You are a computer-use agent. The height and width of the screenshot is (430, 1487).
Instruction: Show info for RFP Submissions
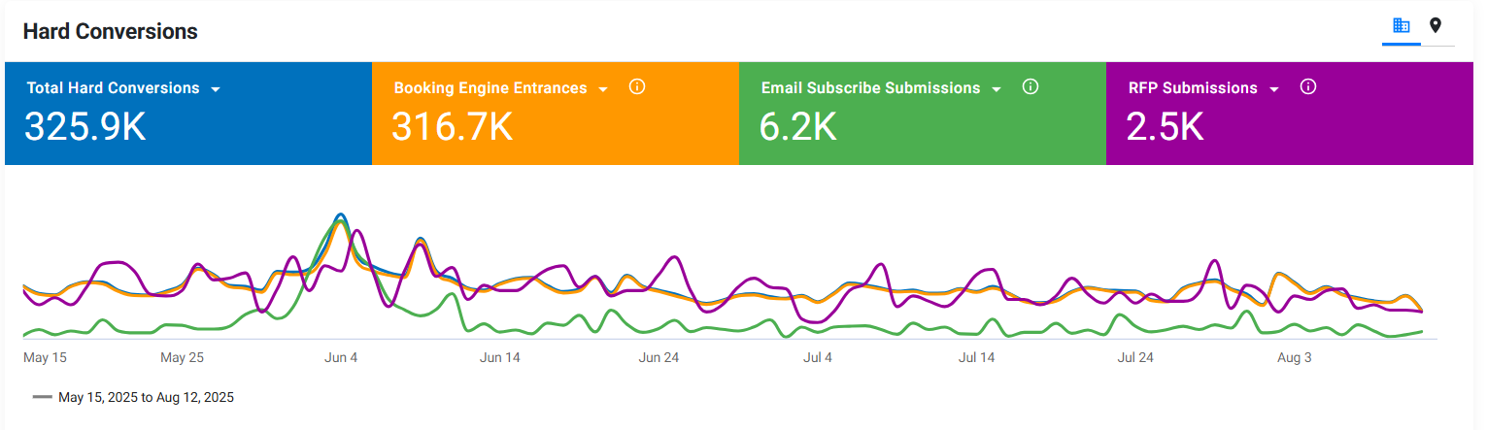point(1308,86)
